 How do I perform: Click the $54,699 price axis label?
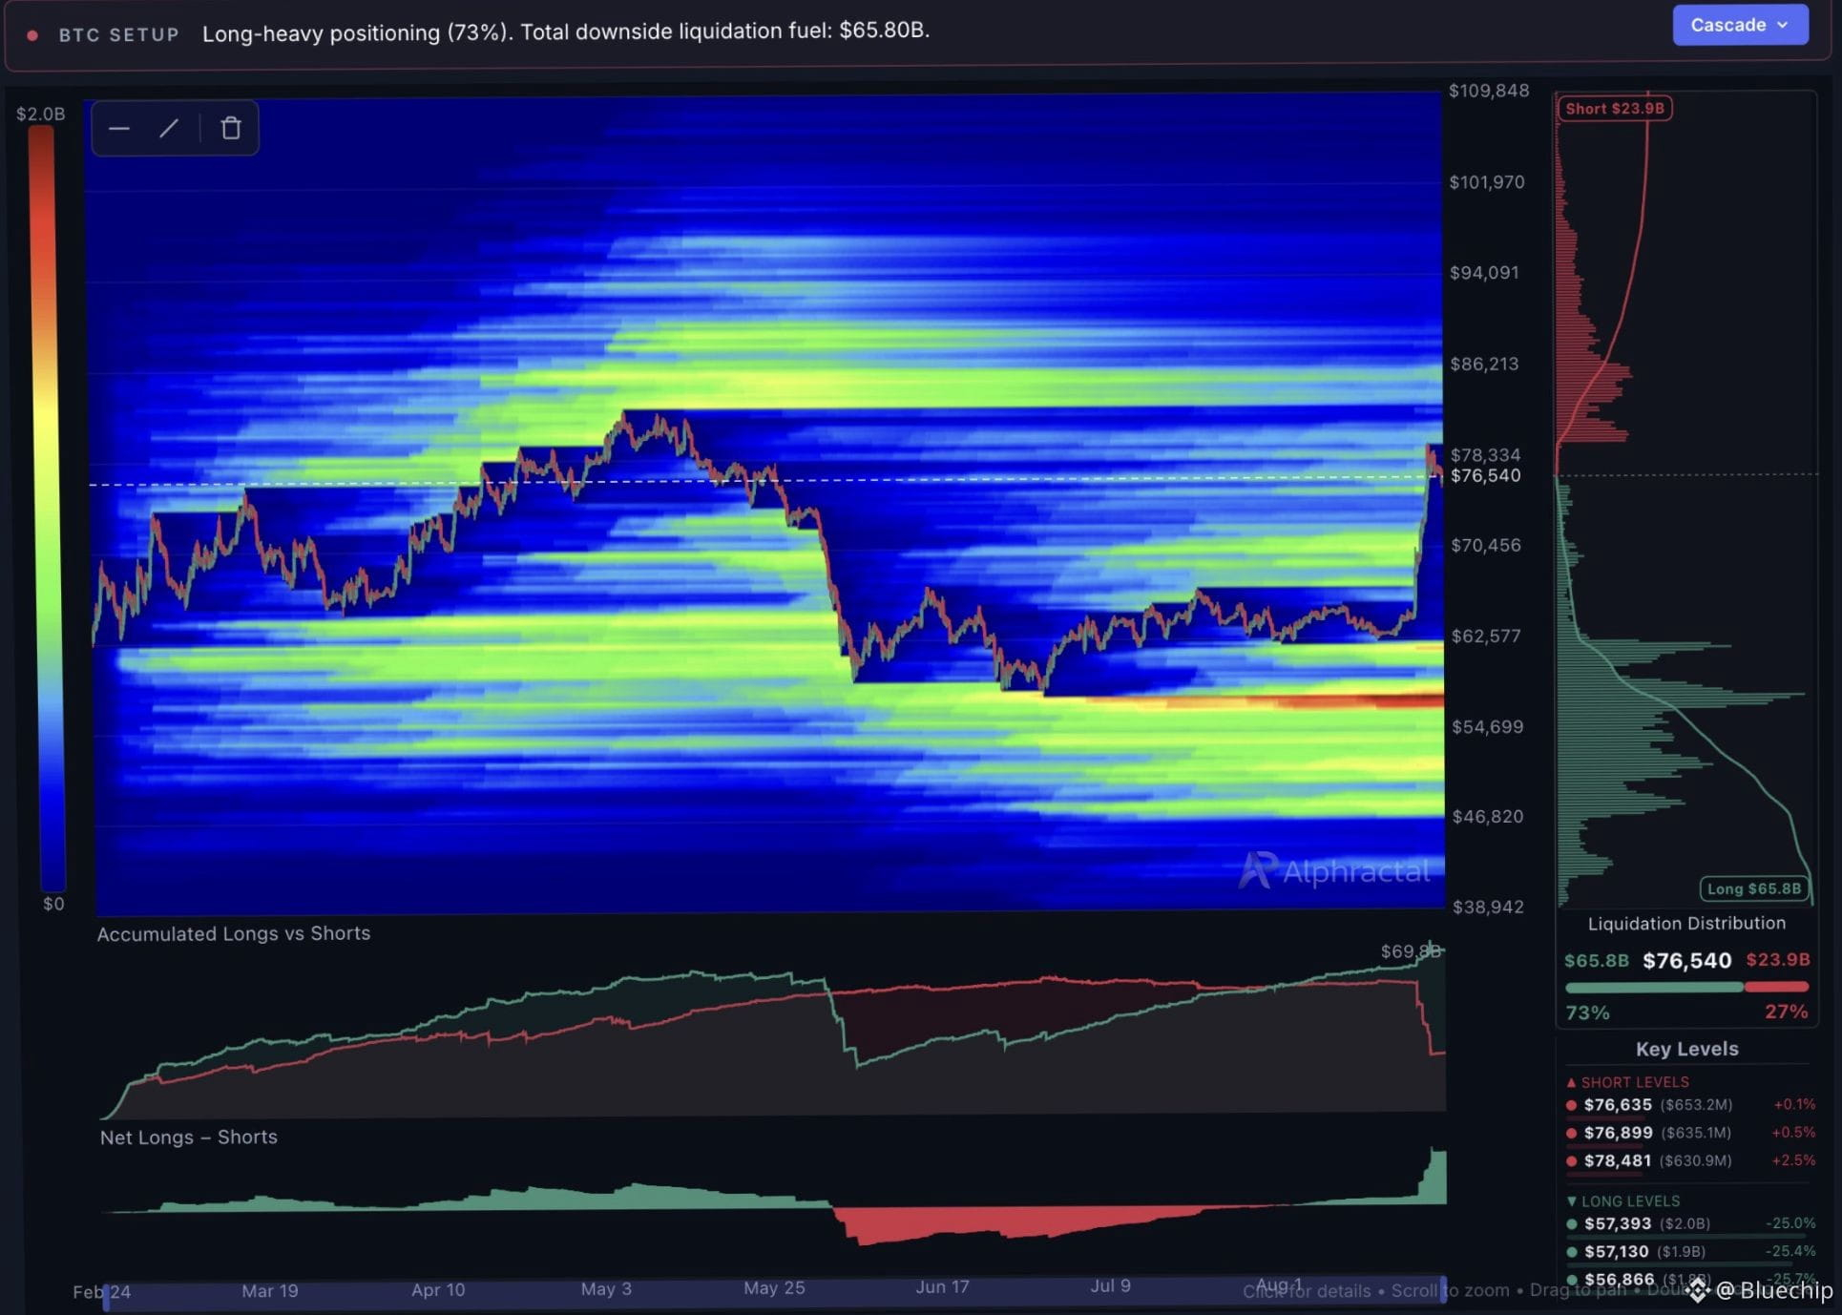click(x=1488, y=726)
